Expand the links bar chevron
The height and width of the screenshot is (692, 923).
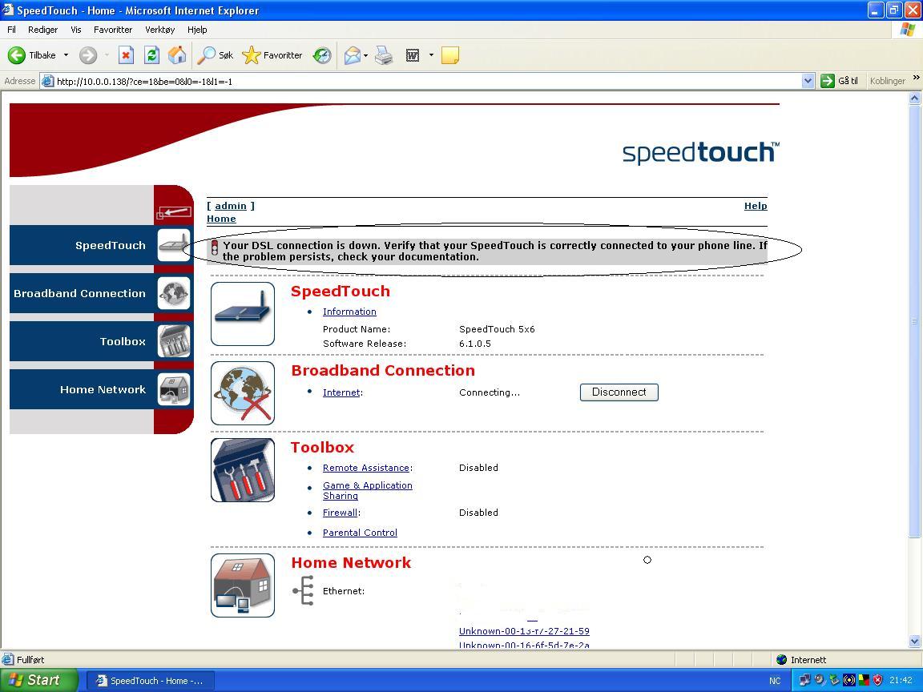point(916,78)
